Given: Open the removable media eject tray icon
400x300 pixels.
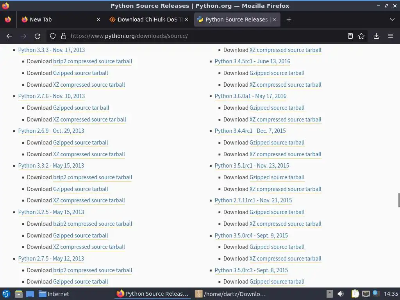Looking at the screenshot, I should (330, 294).
